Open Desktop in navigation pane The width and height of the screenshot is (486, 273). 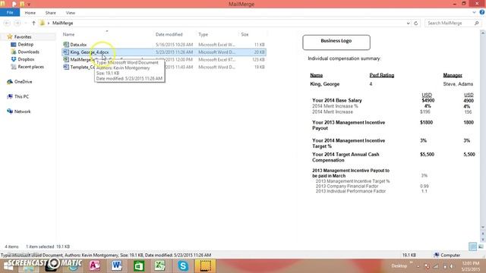point(25,44)
